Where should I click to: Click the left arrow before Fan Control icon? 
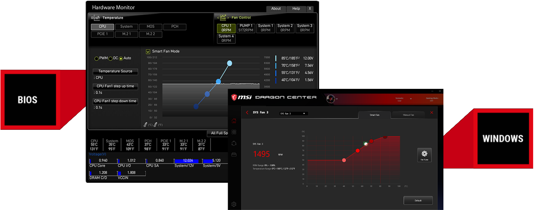(218, 18)
